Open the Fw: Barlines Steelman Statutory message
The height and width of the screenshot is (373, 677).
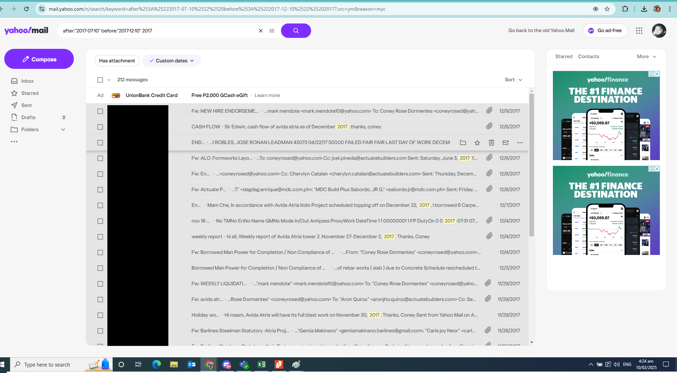(307, 331)
